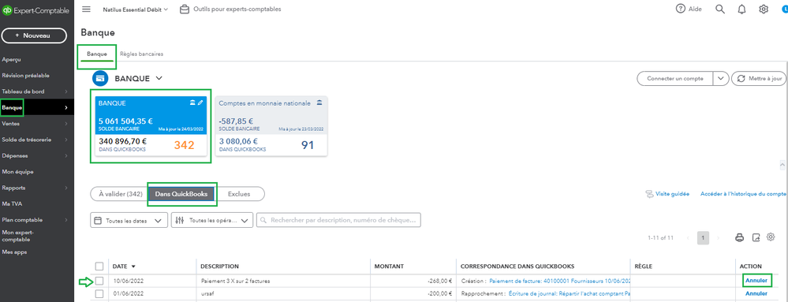Open the Toutes les opérations filter

[x=212, y=220]
